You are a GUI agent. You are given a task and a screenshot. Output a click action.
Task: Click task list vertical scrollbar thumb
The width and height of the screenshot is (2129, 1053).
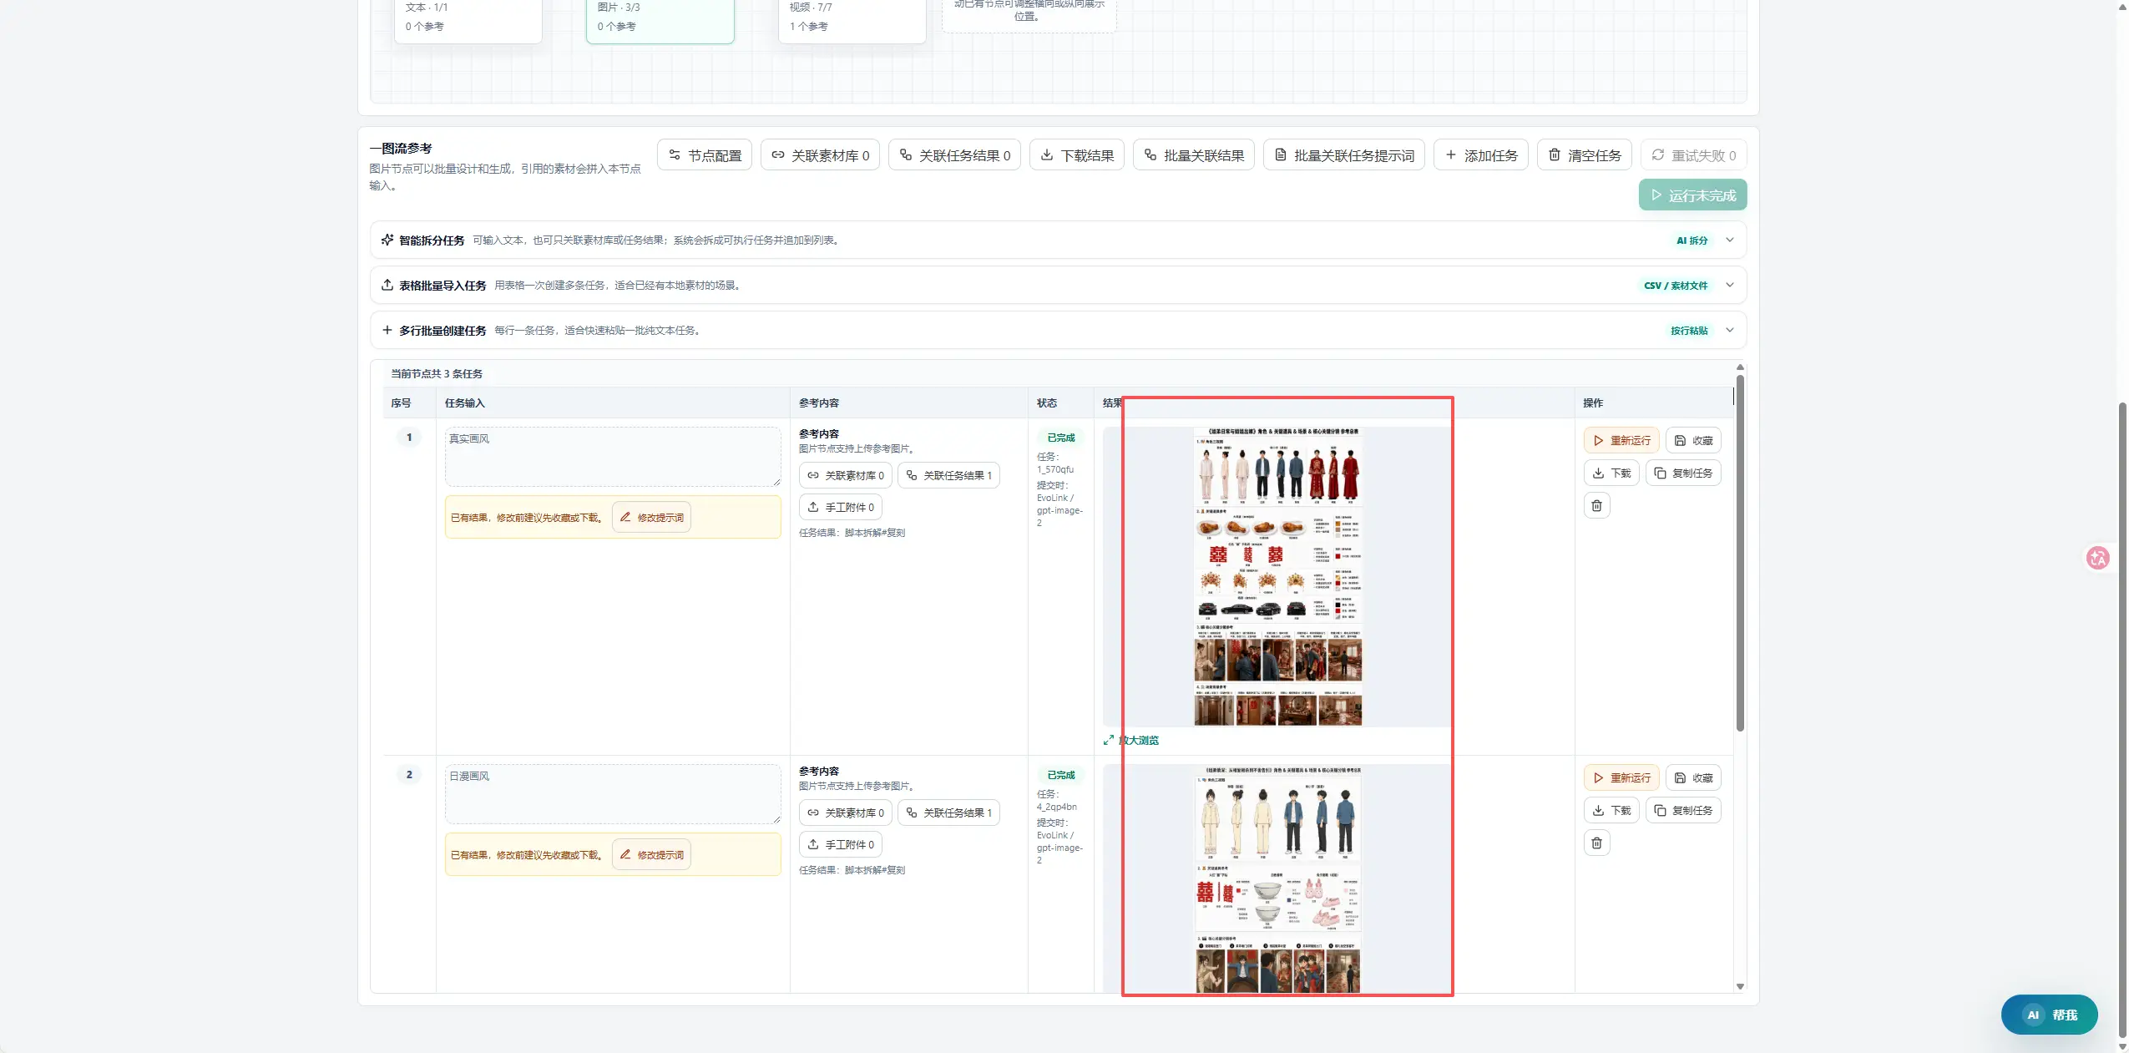pos(1740,554)
